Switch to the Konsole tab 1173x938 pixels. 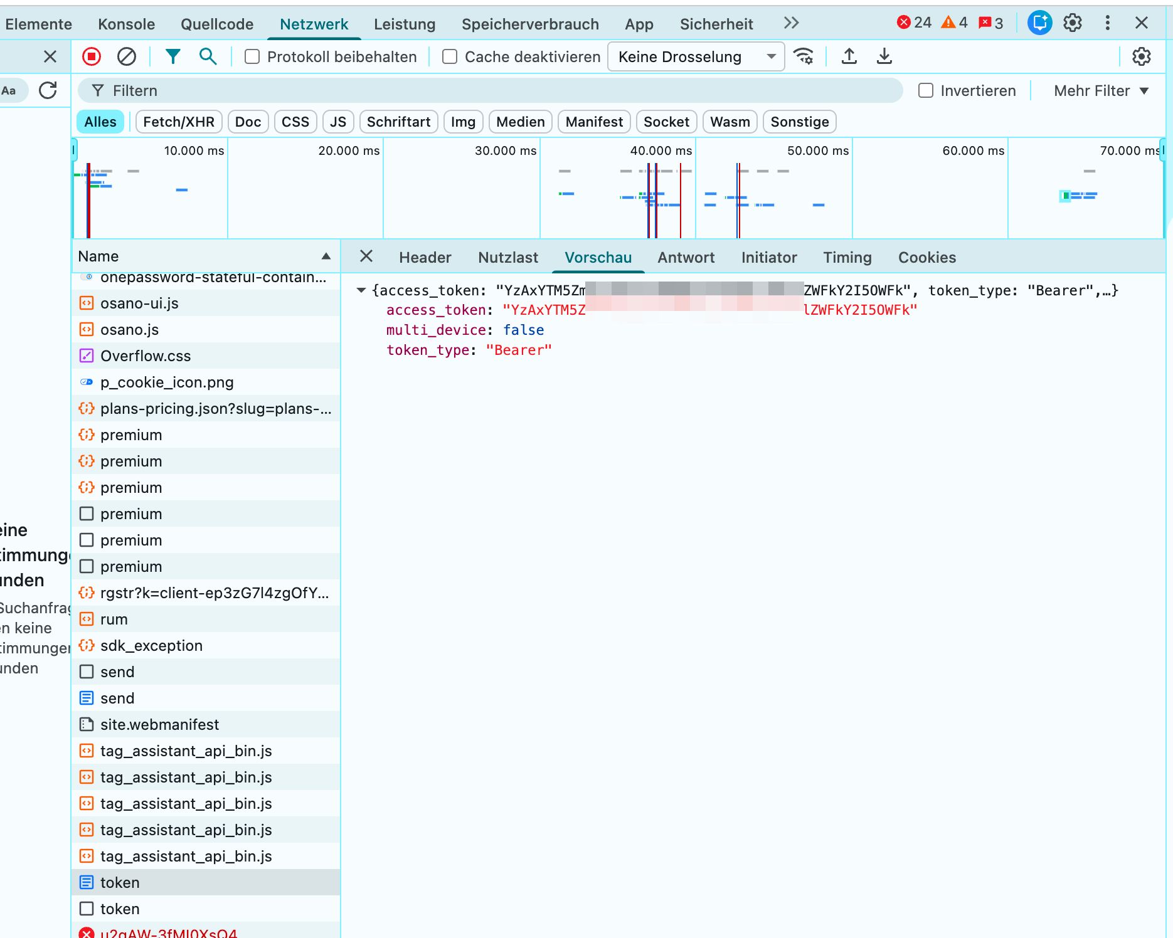click(126, 24)
